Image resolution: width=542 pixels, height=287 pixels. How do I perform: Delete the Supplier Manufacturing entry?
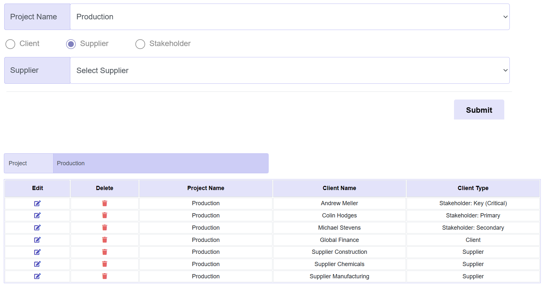click(x=104, y=276)
